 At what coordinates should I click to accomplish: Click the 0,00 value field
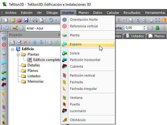133,28
